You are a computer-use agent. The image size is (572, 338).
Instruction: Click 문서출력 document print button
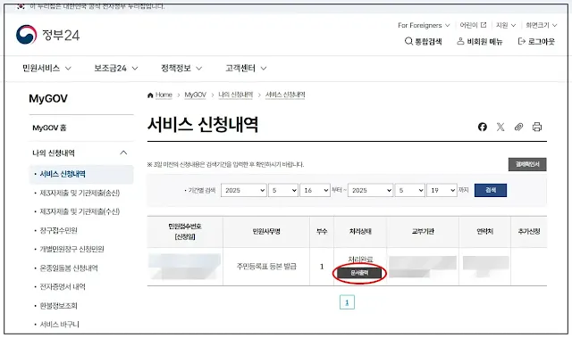359,273
